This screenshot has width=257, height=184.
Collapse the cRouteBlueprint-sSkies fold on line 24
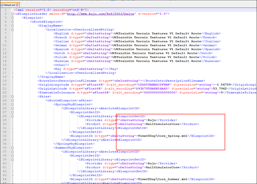(12, 100)
